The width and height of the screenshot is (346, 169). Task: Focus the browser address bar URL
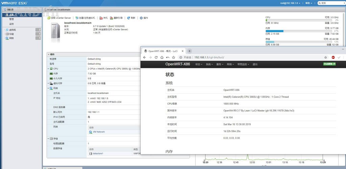[x=209, y=57]
